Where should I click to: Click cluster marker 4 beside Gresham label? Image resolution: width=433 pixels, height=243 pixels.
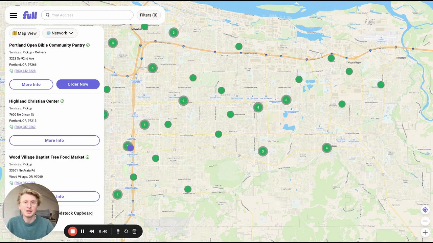coord(326,148)
